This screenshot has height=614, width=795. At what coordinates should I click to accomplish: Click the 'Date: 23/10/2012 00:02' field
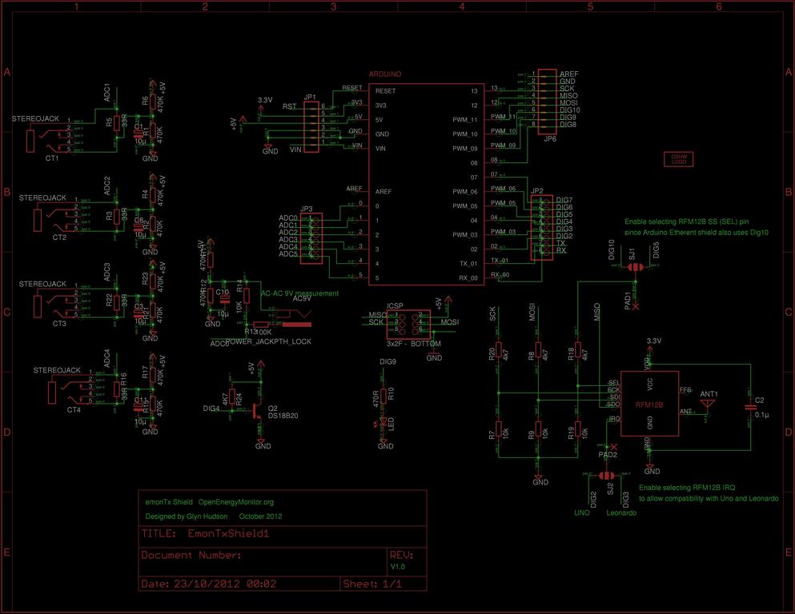click(x=239, y=584)
